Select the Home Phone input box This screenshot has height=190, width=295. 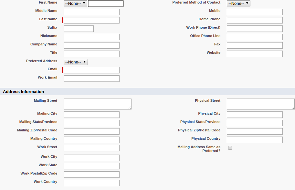(255, 20)
